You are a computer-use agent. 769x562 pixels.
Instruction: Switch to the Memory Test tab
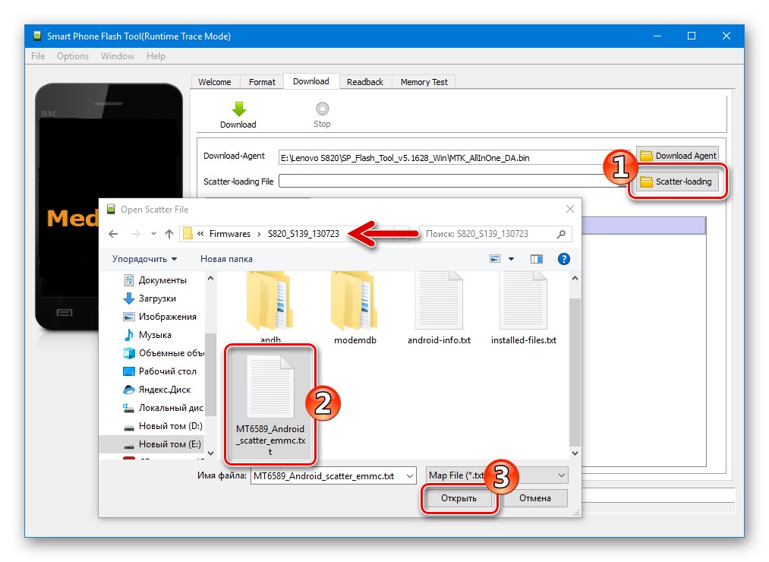coord(424,81)
